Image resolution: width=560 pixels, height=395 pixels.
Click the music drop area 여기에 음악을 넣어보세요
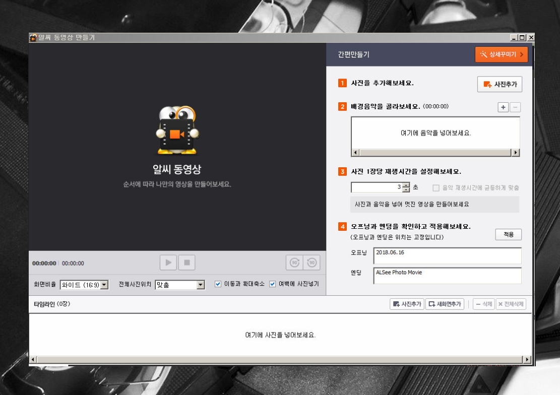click(x=435, y=133)
